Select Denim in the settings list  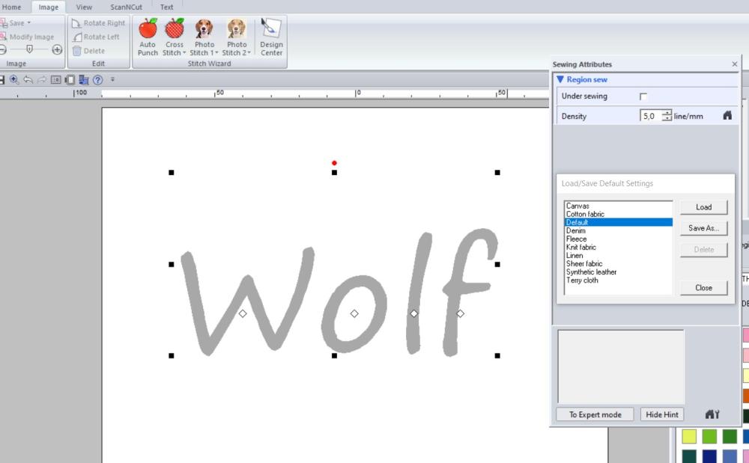tap(576, 231)
